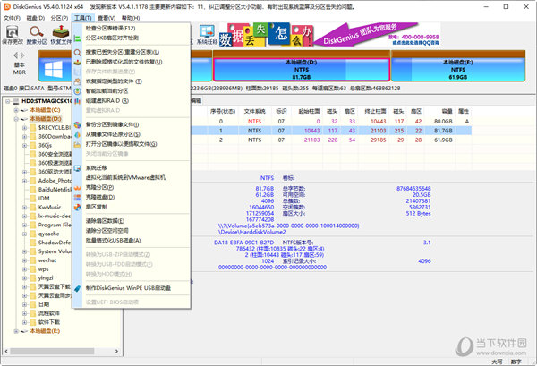This screenshot has height=366, width=537.
Task: Expand 本地磁盘(E:) in the tree
Action: click(x=16, y=331)
